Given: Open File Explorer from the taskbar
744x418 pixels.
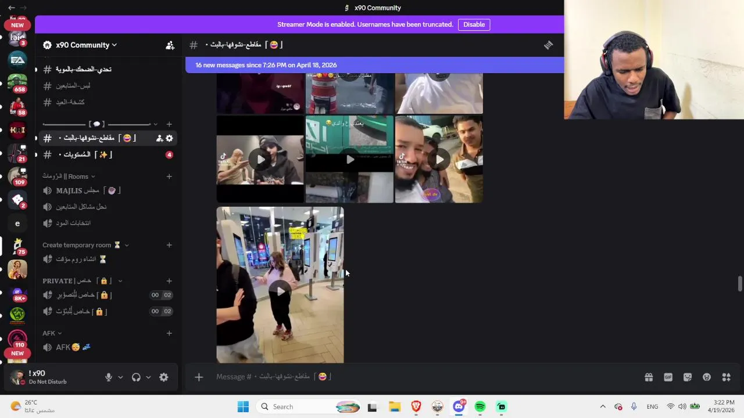Looking at the screenshot, I should [x=395, y=406].
